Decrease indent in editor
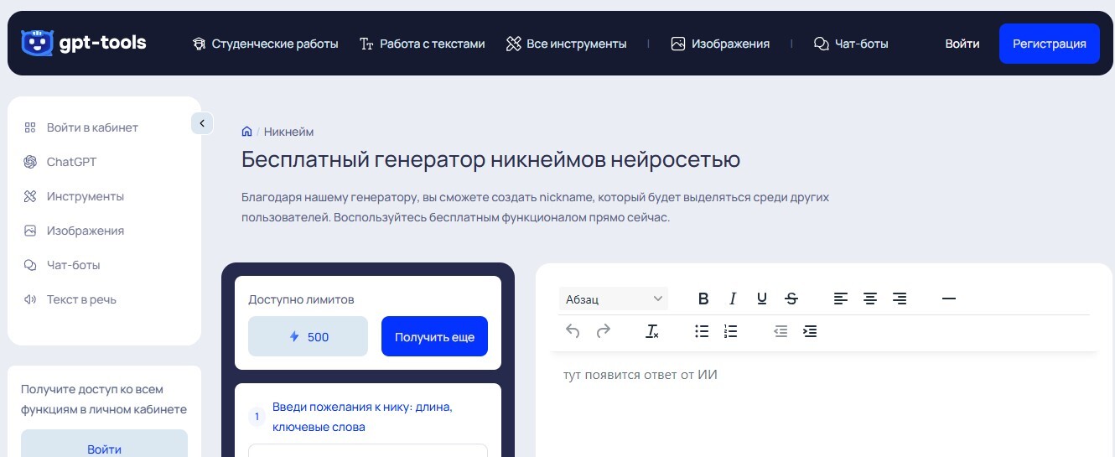Viewport: 1115px width, 457px height. point(780,331)
